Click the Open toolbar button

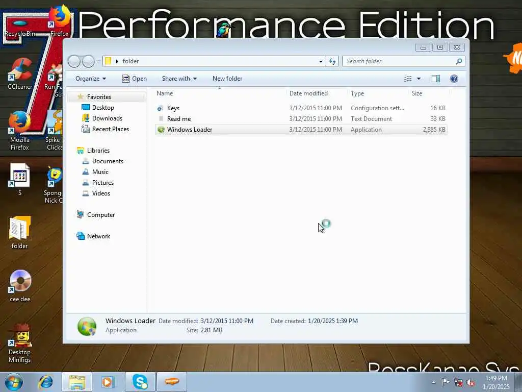(135, 79)
